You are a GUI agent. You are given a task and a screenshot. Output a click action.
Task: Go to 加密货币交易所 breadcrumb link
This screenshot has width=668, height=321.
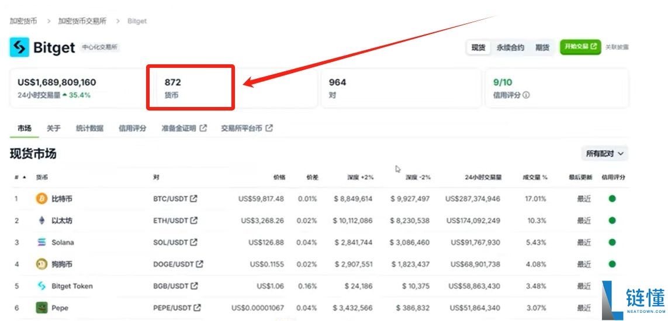(x=82, y=21)
